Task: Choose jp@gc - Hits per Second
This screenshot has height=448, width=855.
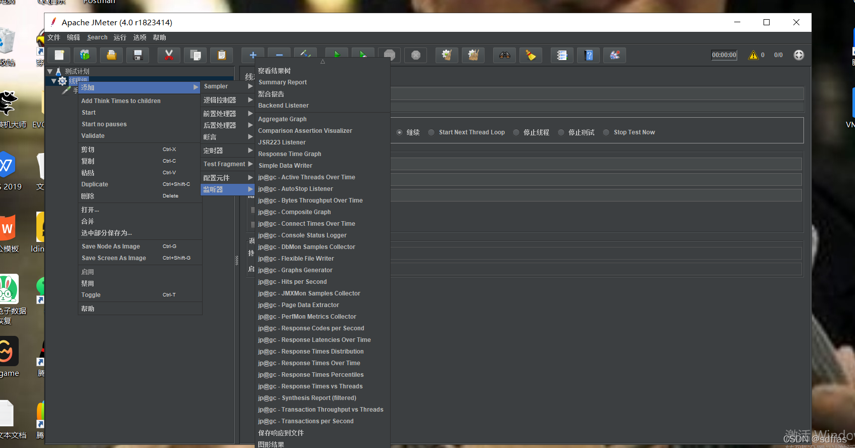Action: pos(323,282)
